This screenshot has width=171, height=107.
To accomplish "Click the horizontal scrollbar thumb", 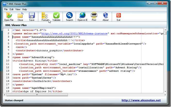I will pos(37,95).
